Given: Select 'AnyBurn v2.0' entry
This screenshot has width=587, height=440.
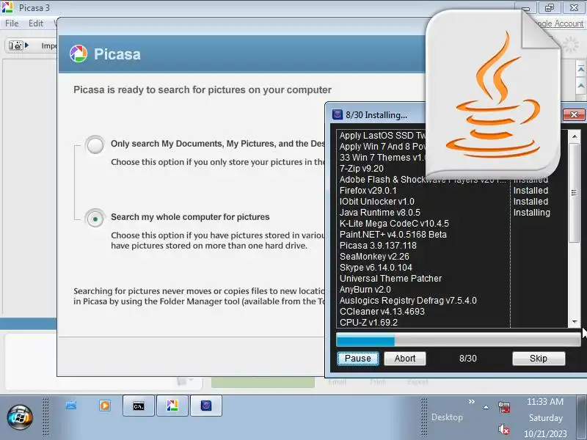Looking at the screenshot, I should pyautogui.click(x=365, y=290).
